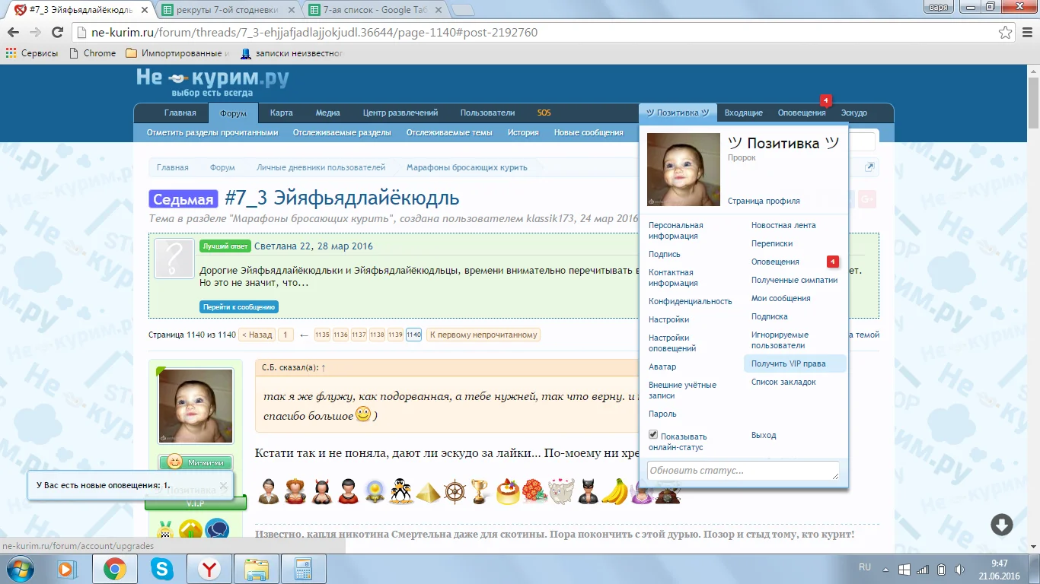The image size is (1040, 584).
Task: Open the 'Медиа' navigation tab
Action: coord(328,113)
